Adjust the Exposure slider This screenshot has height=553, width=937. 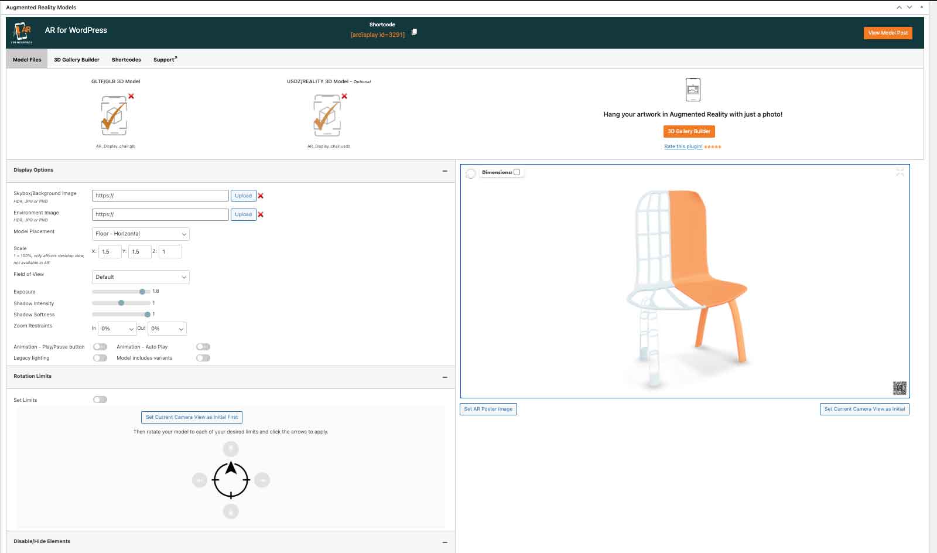pyautogui.click(x=121, y=291)
